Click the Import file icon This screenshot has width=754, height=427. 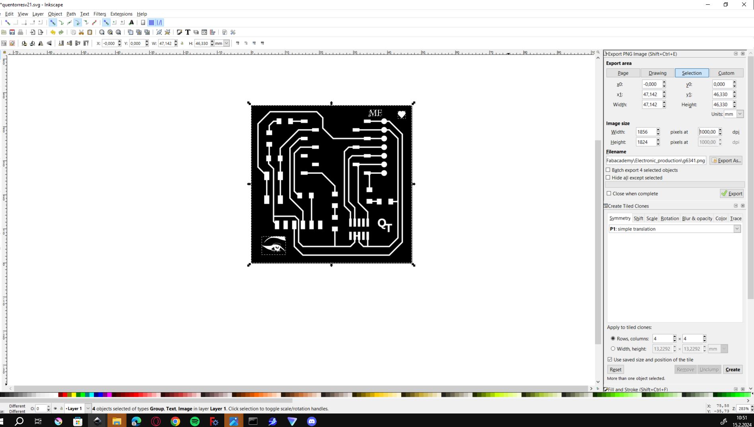33,32
